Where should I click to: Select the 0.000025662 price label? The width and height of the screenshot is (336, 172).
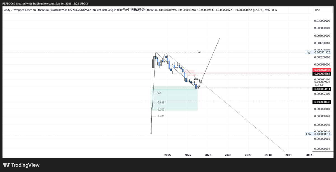[322, 74]
